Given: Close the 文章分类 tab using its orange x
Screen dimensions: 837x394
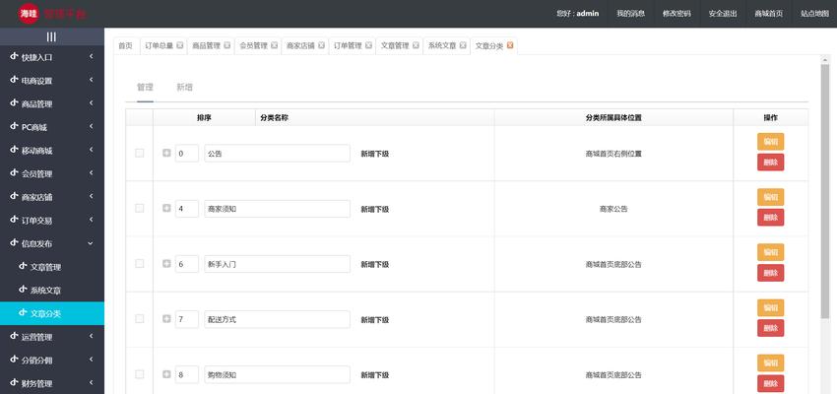Looking at the screenshot, I should click(x=510, y=45).
